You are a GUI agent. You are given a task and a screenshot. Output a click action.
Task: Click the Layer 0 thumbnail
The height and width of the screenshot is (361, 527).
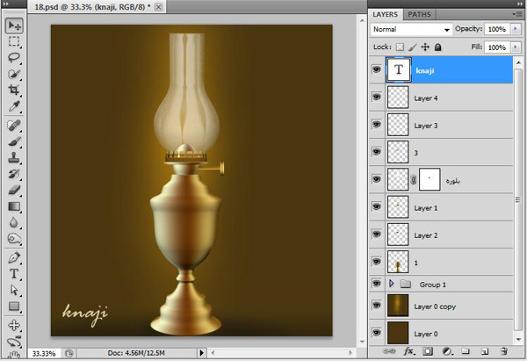tap(398, 333)
